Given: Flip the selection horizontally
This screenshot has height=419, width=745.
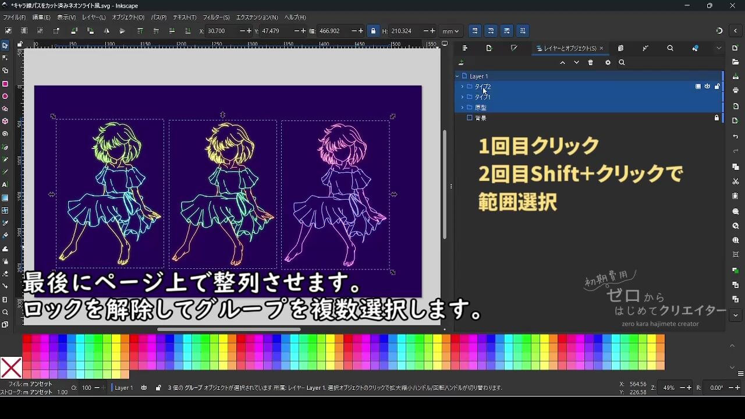Looking at the screenshot, I should tap(107, 31).
